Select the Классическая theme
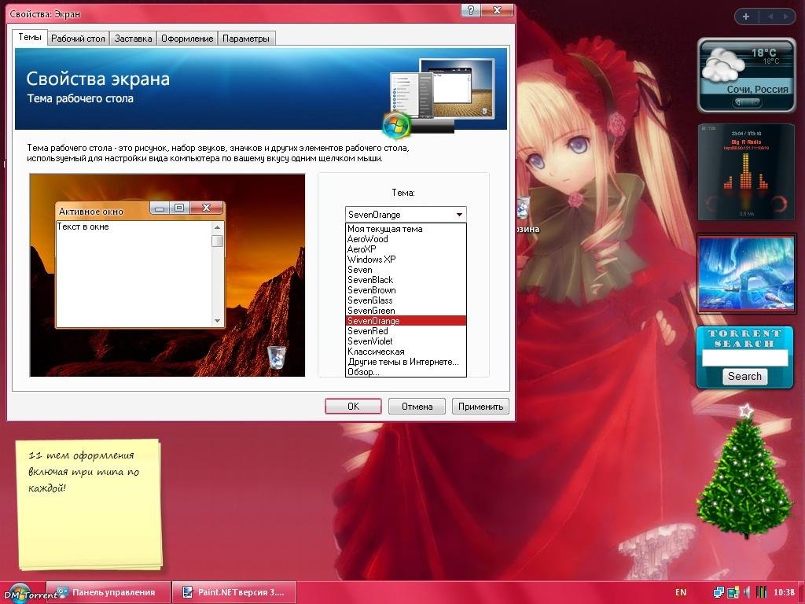The width and height of the screenshot is (805, 604). pos(406,352)
